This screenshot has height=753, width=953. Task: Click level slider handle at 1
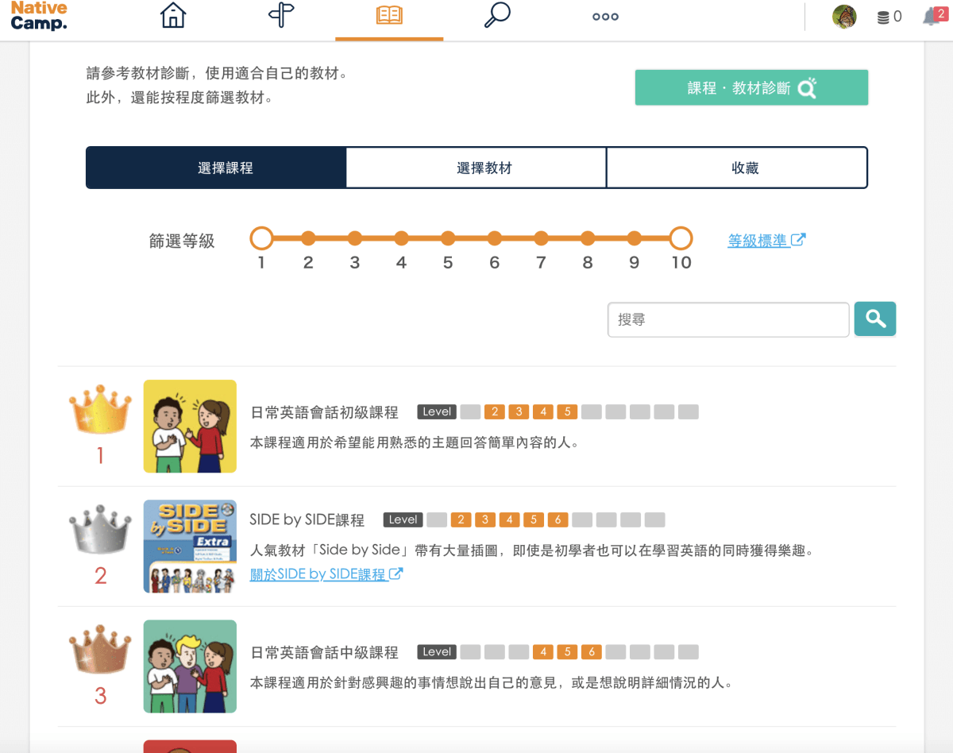click(x=261, y=238)
